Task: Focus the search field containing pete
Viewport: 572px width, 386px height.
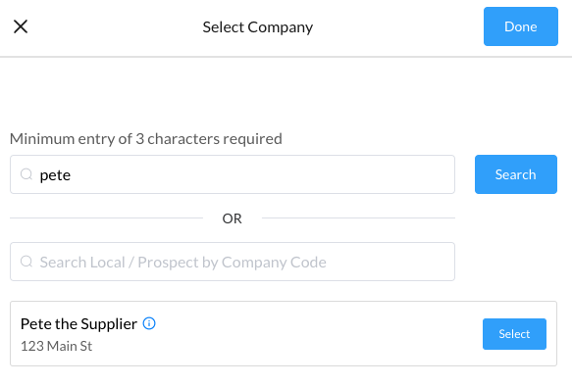Action: (233, 174)
